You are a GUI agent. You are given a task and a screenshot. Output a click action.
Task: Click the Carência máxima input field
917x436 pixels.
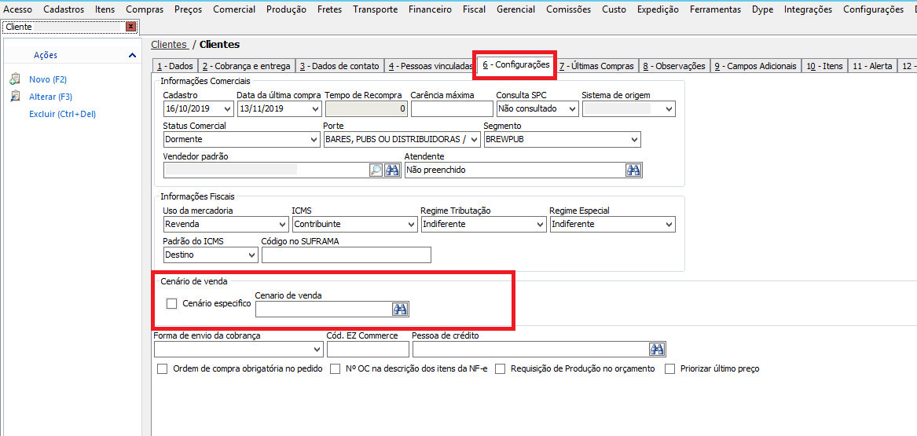[x=452, y=108]
